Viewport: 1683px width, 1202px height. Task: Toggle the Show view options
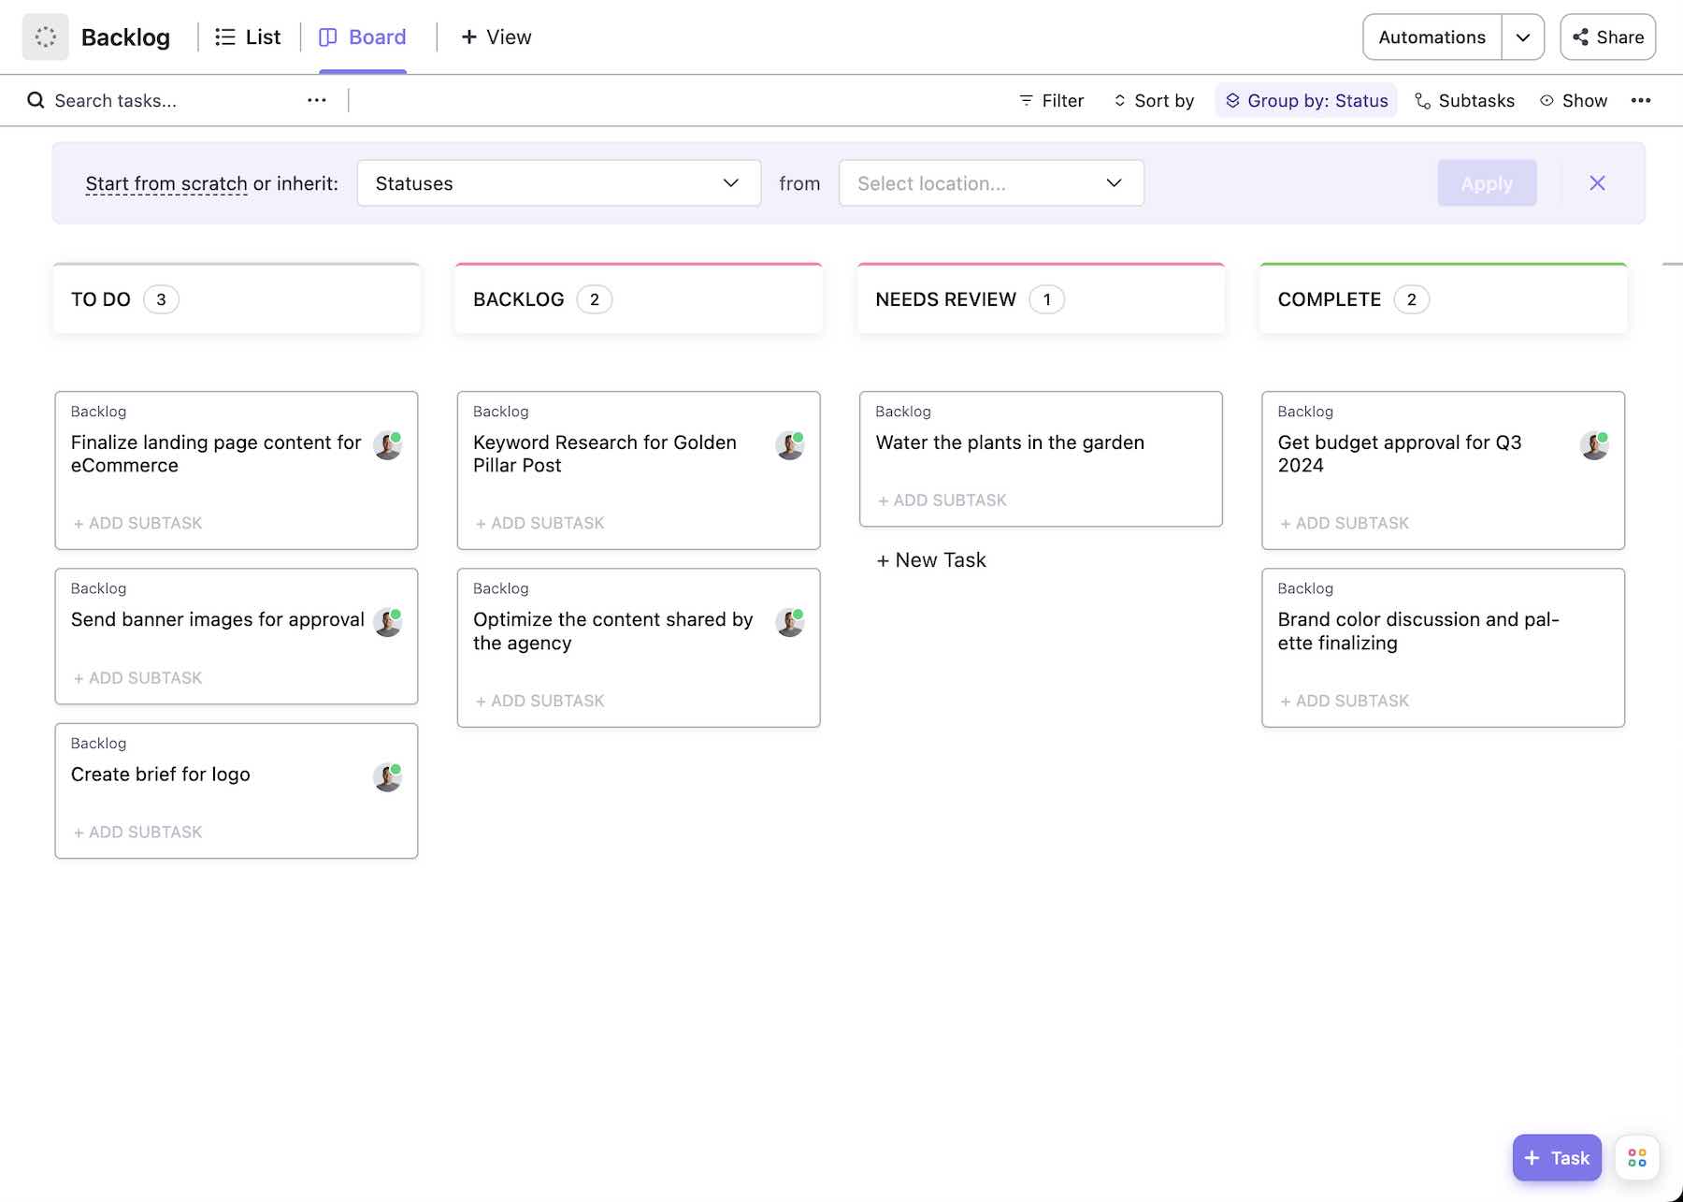(x=1574, y=100)
